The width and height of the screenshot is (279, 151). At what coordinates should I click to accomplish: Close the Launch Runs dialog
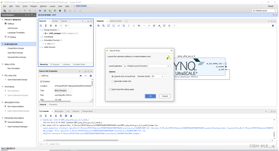point(171,50)
